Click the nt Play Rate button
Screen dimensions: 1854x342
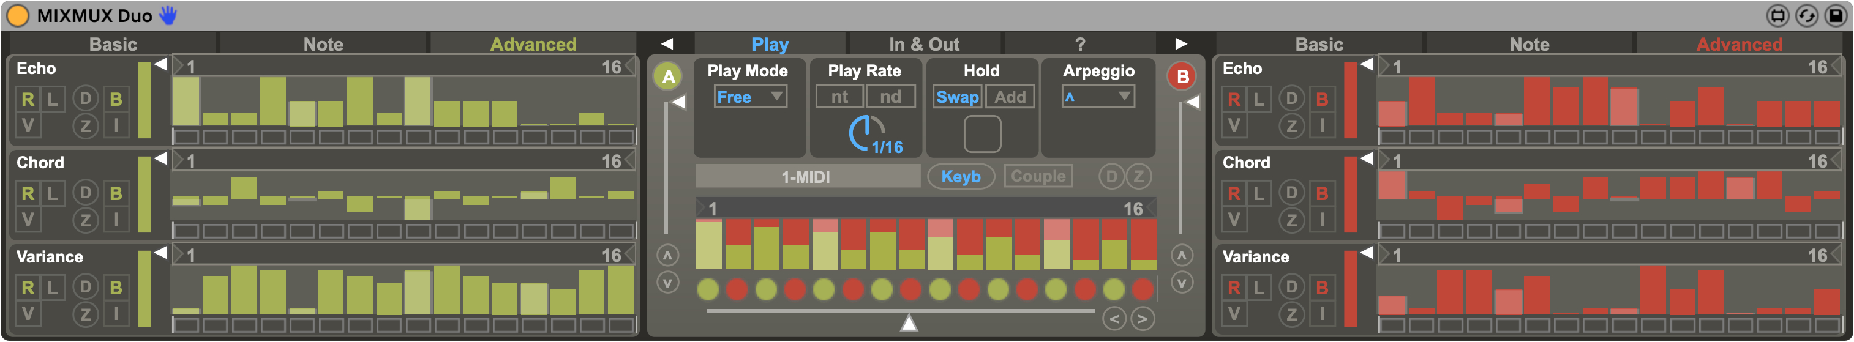click(839, 96)
